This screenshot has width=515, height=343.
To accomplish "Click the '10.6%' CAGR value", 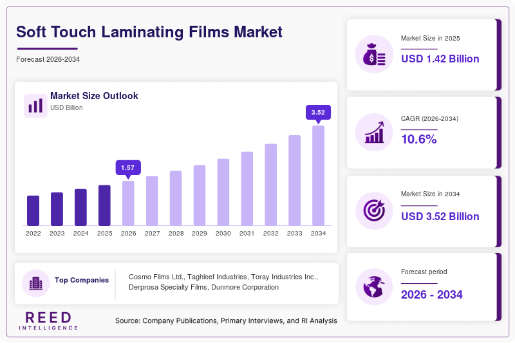I will click(419, 140).
